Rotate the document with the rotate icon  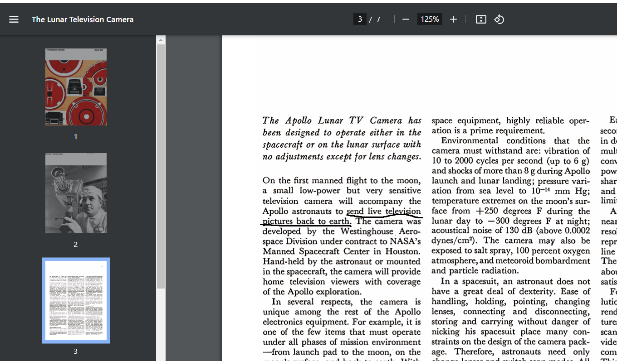coord(499,19)
